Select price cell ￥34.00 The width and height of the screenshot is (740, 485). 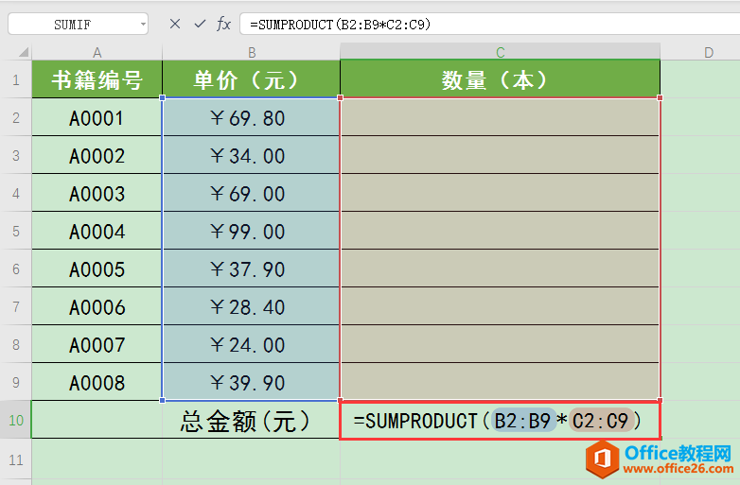(251, 156)
